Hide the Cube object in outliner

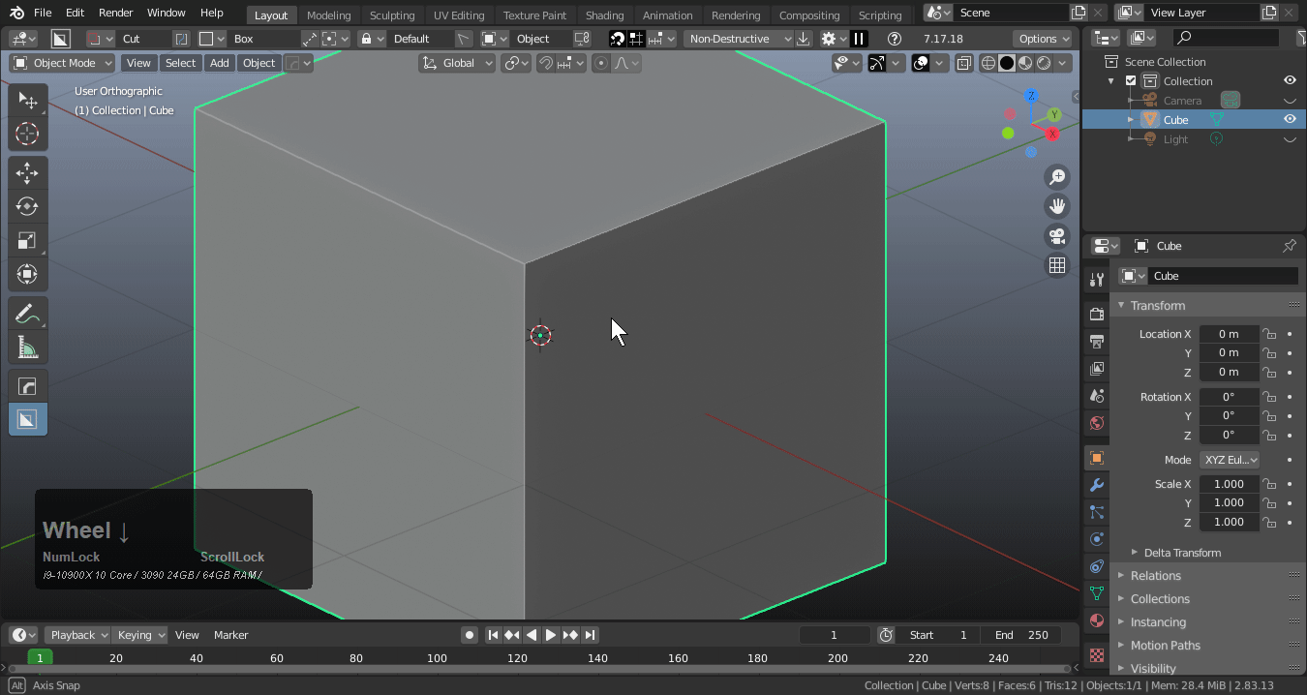pos(1290,120)
